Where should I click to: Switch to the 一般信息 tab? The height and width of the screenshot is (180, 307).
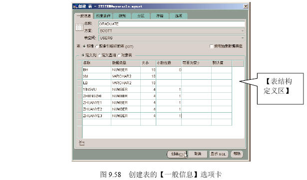click(84, 16)
